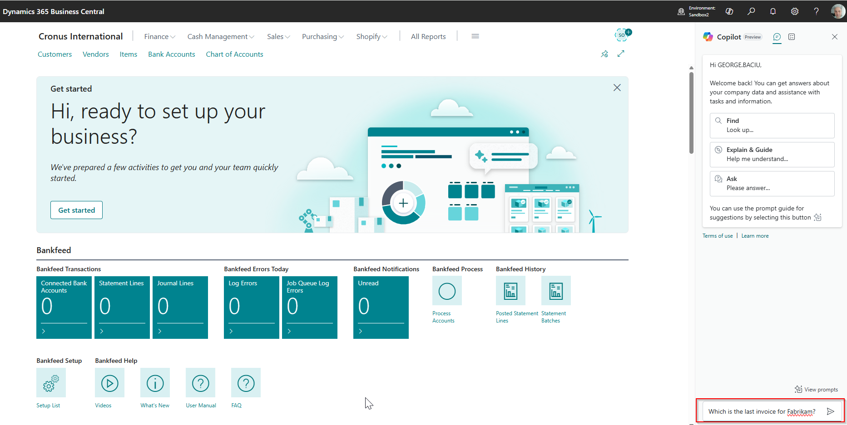Expand the Purchasing menu

(323, 36)
